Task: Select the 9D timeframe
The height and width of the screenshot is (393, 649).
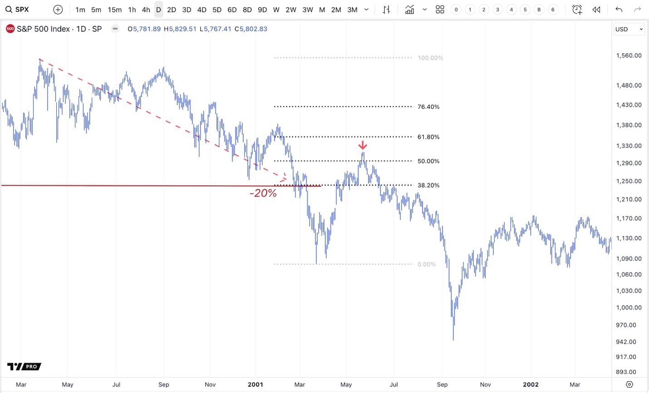Action: 262,10
